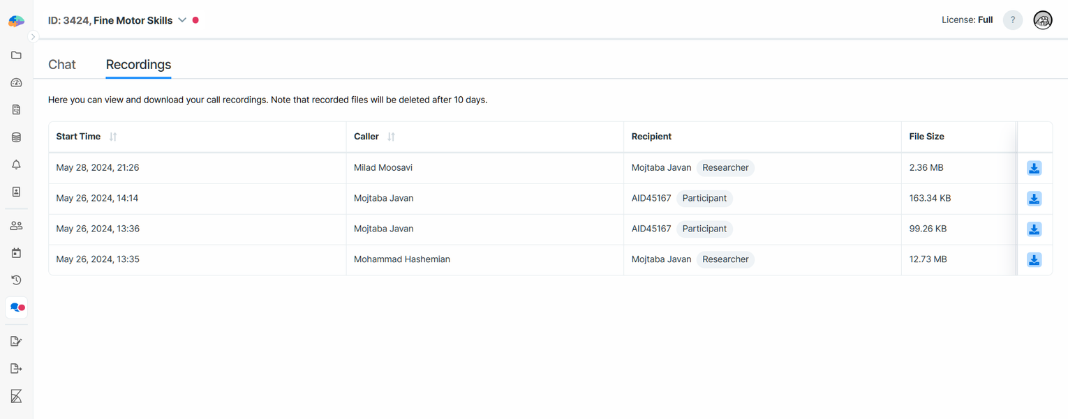Click the database icon in sidebar
The width and height of the screenshot is (1068, 419).
tap(16, 137)
